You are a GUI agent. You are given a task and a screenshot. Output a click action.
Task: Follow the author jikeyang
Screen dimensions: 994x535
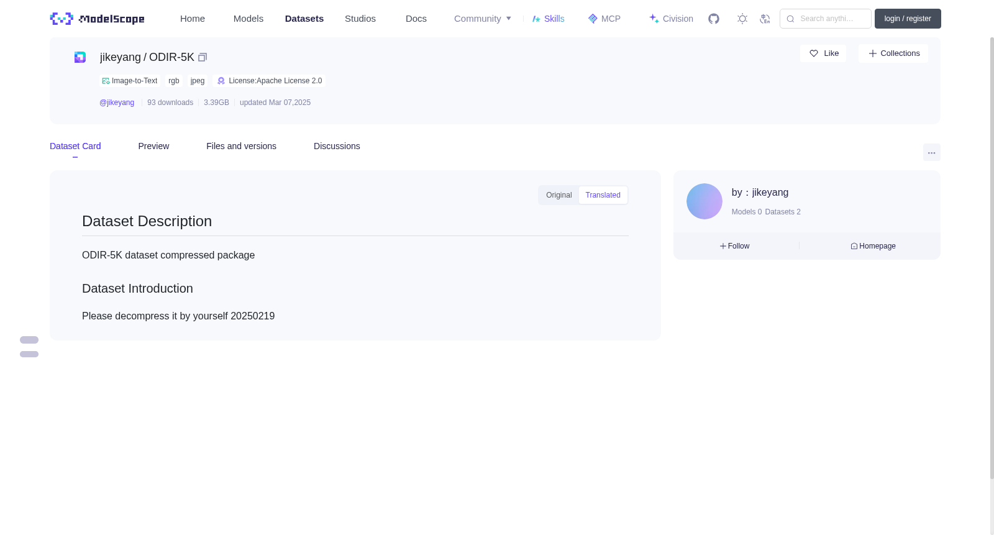[x=735, y=246]
